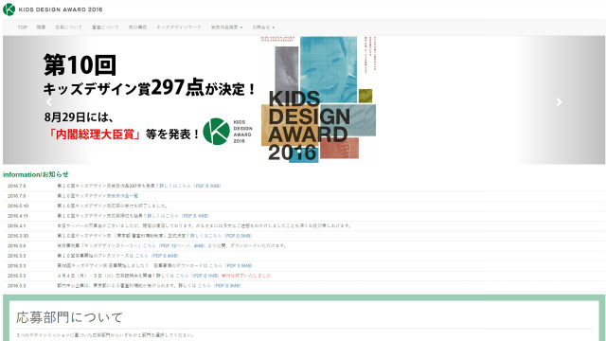Open 賞の構成 navigation item

point(137,27)
